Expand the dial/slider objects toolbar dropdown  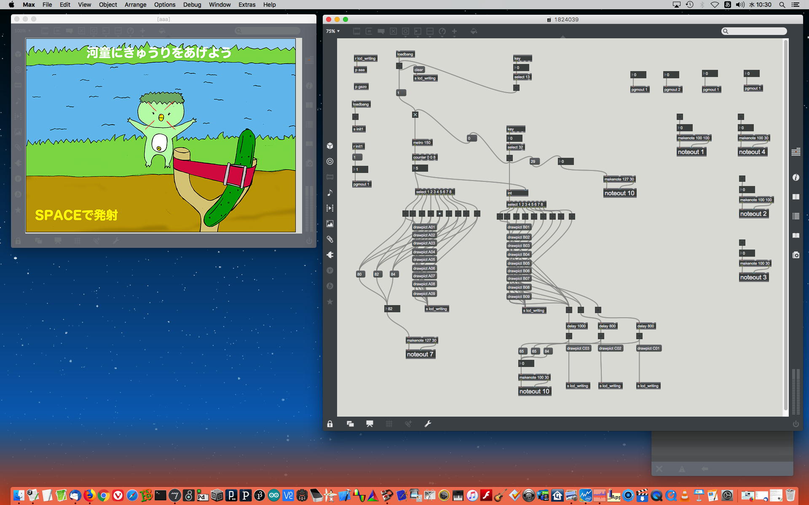[442, 31]
